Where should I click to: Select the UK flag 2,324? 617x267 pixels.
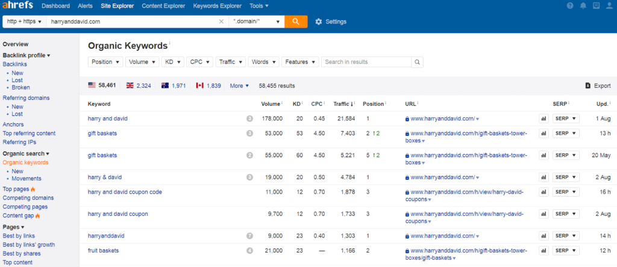coord(139,85)
